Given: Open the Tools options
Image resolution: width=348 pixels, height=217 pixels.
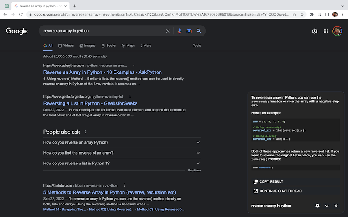Looking at the screenshot, I should point(197,46).
